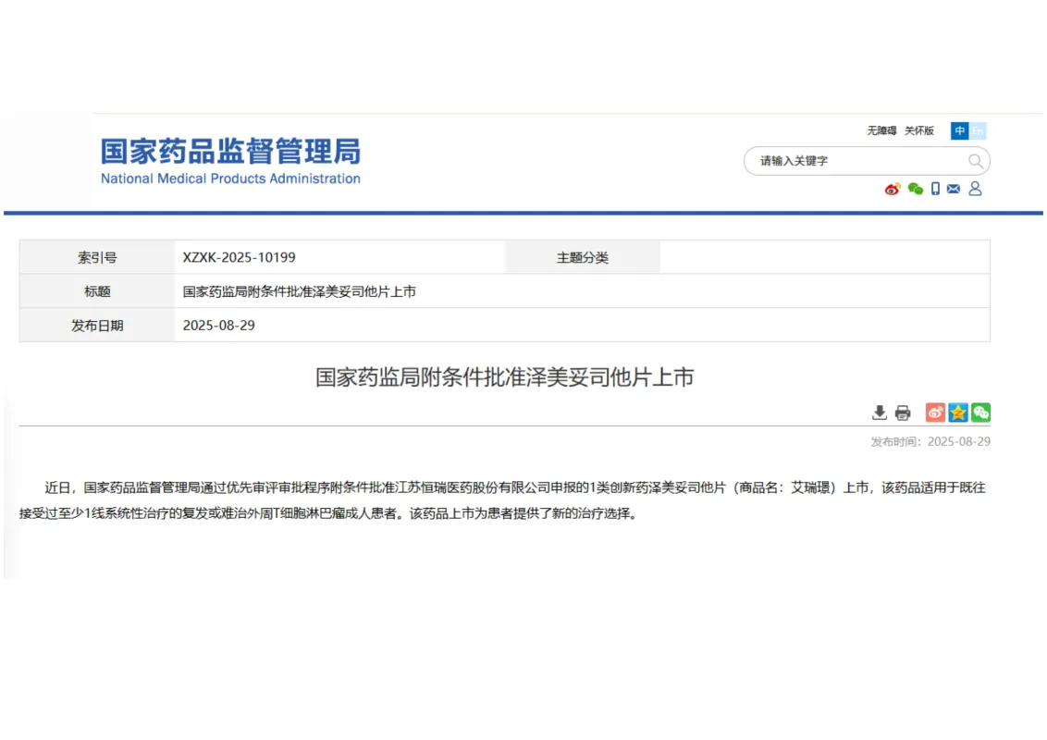
Task: Open NMPA Weibo from the header
Action: click(x=893, y=189)
